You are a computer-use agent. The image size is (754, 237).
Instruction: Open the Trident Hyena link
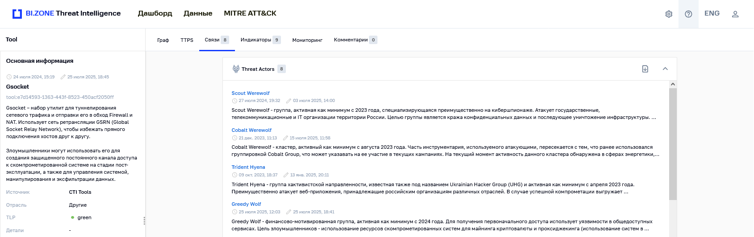pos(248,167)
